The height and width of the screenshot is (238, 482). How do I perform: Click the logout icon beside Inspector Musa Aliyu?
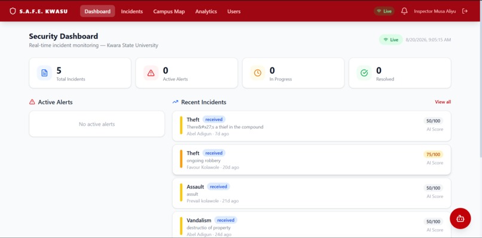(x=465, y=11)
